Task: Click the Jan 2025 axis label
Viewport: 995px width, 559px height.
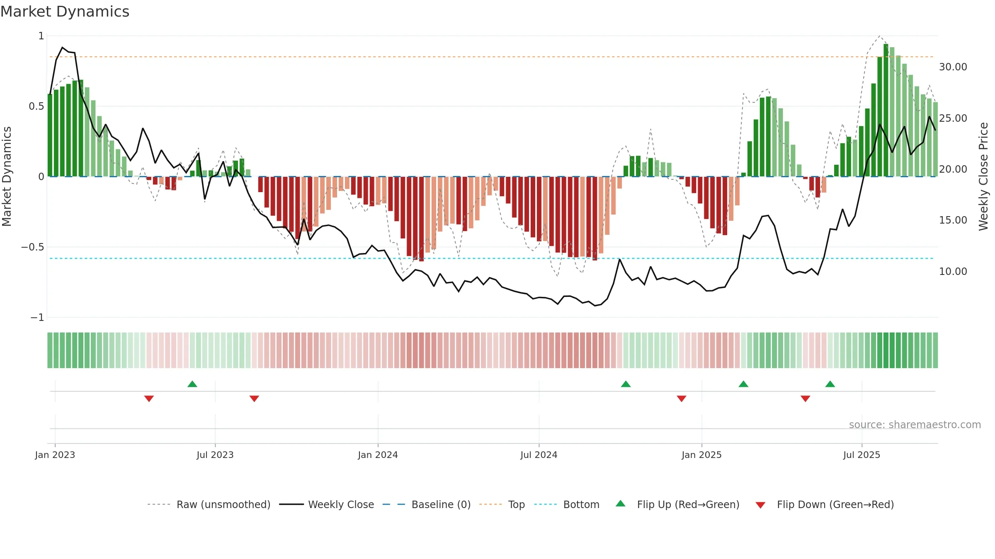Action: [702, 455]
